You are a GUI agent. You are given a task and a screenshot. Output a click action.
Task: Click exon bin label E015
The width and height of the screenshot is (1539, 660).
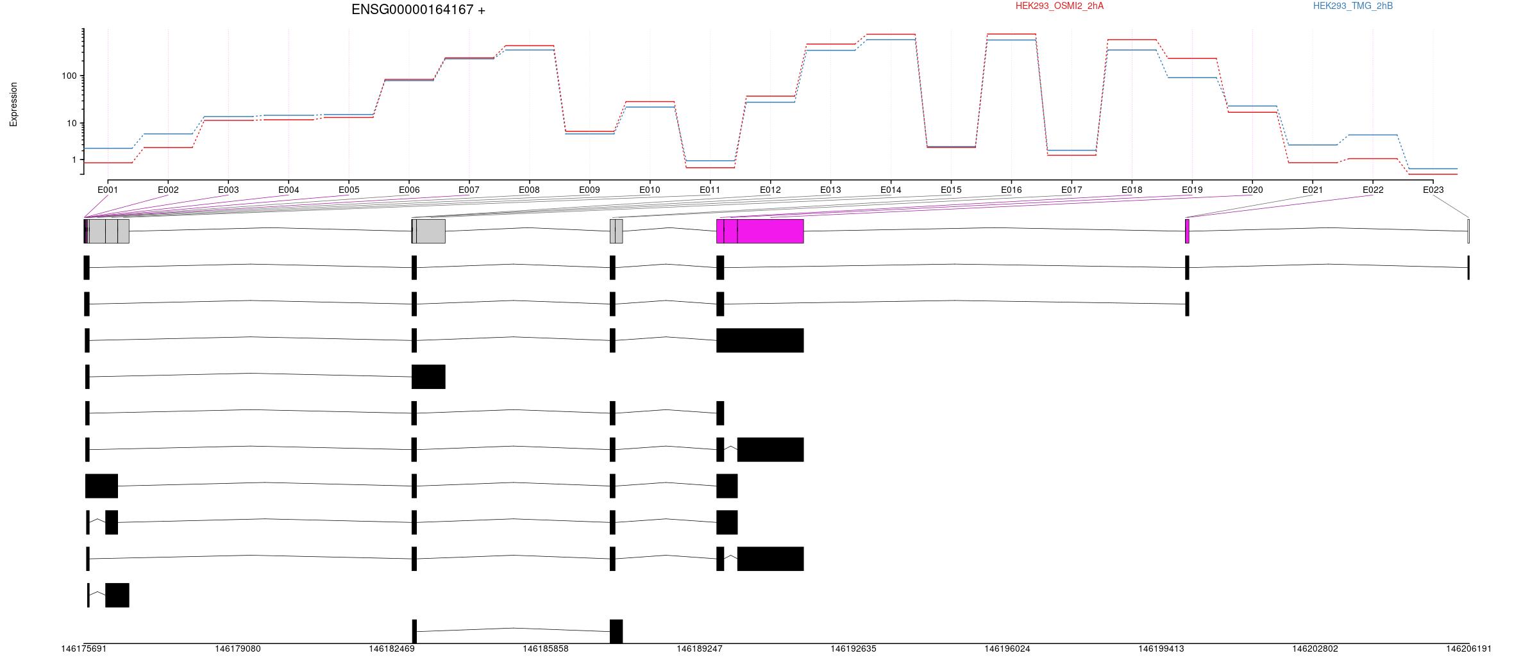click(x=951, y=190)
